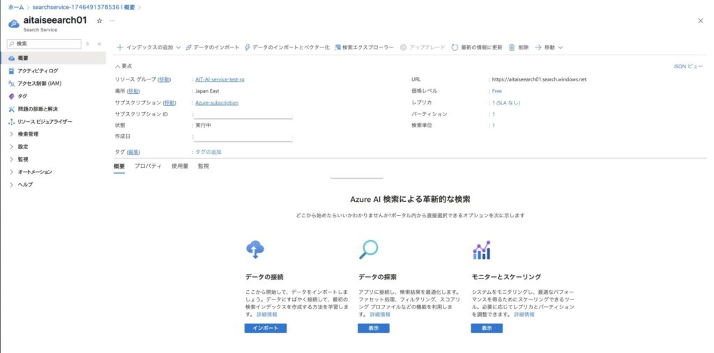Open AIT-AI-service-test-rg resource group link
The image size is (714, 353).
tap(220, 79)
